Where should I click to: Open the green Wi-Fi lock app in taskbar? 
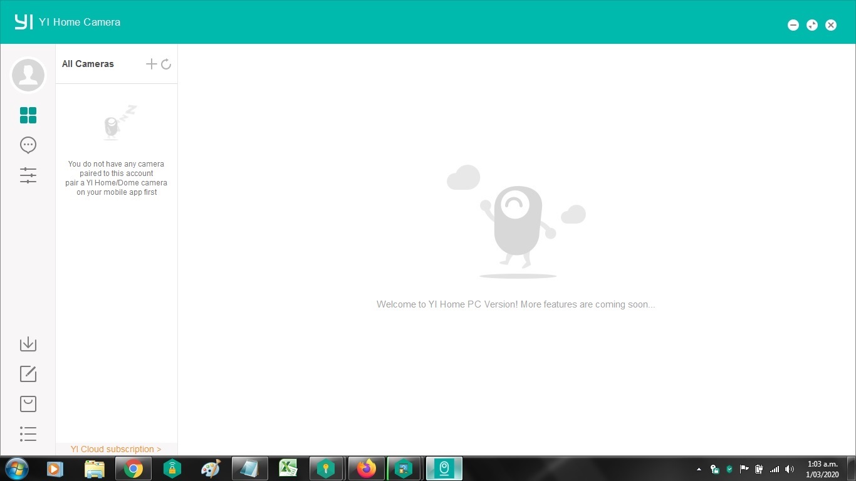172,468
